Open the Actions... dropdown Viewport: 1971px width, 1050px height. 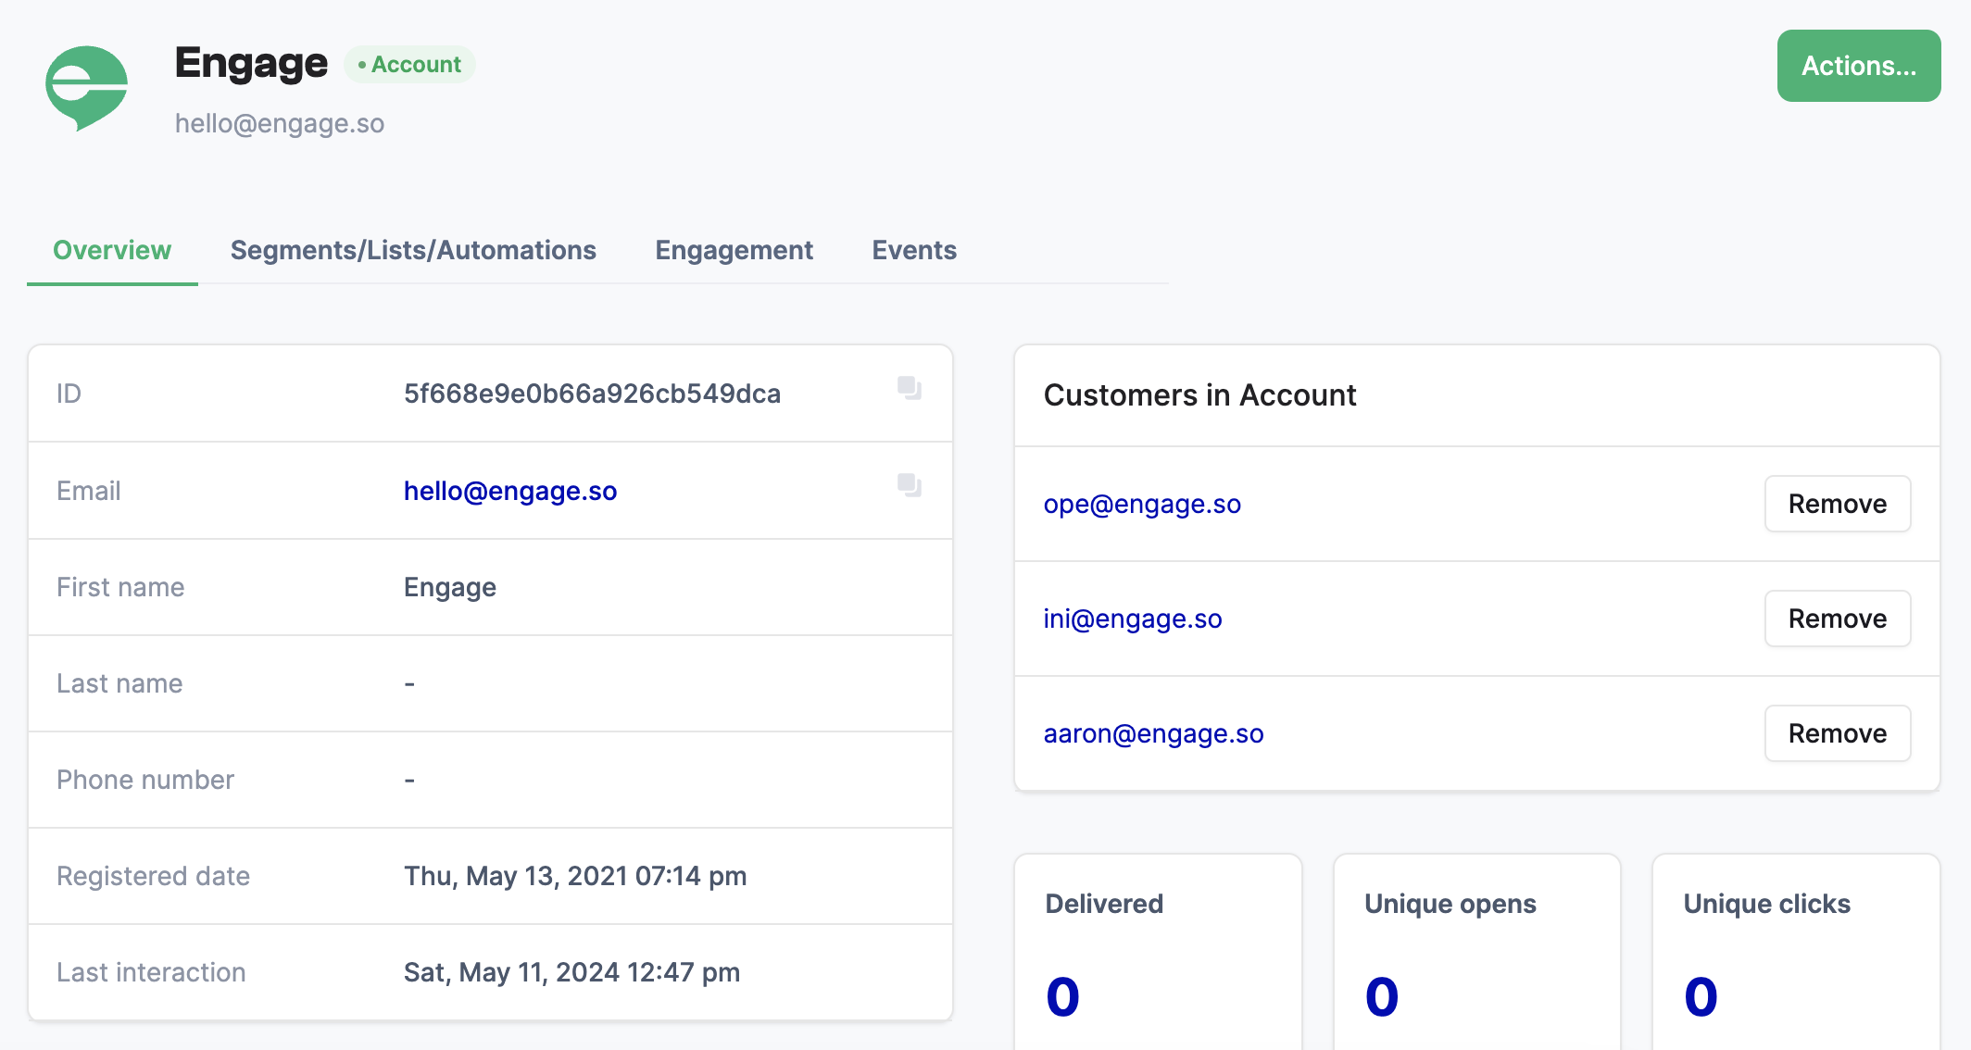tap(1858, 66)
